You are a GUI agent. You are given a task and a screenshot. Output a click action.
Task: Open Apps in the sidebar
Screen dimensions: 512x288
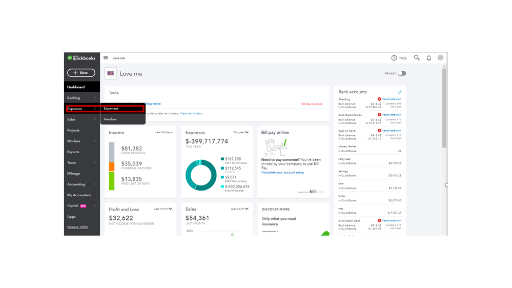[82, 216]
